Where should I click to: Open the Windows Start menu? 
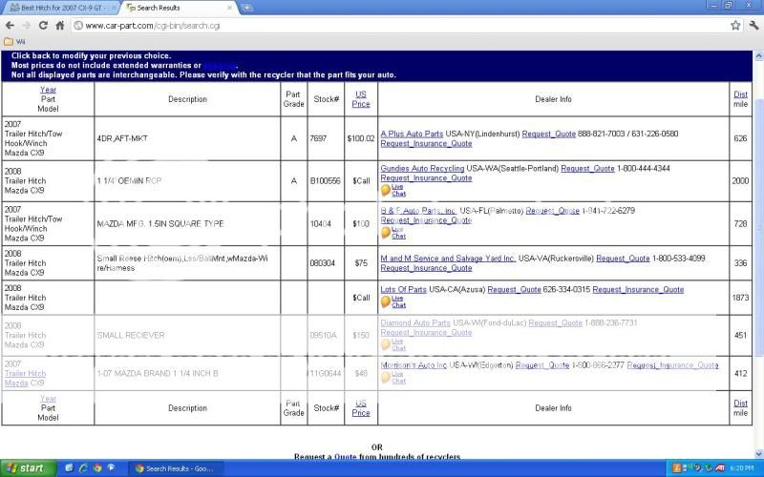28,468
